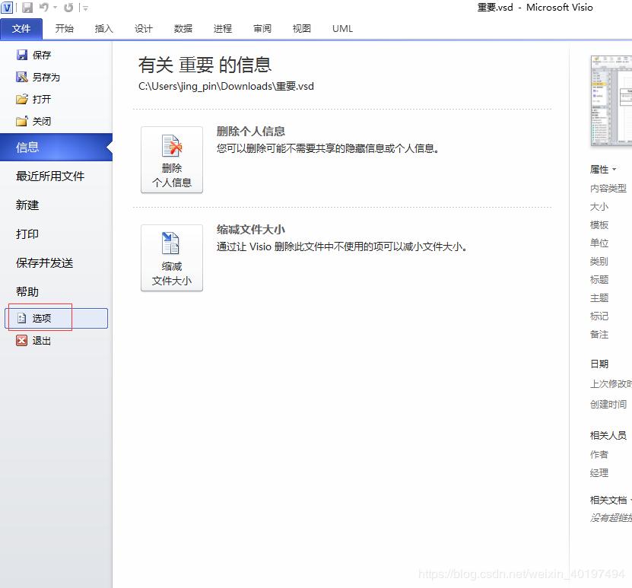Click 打开 to open a file

[x=35, y=99]
